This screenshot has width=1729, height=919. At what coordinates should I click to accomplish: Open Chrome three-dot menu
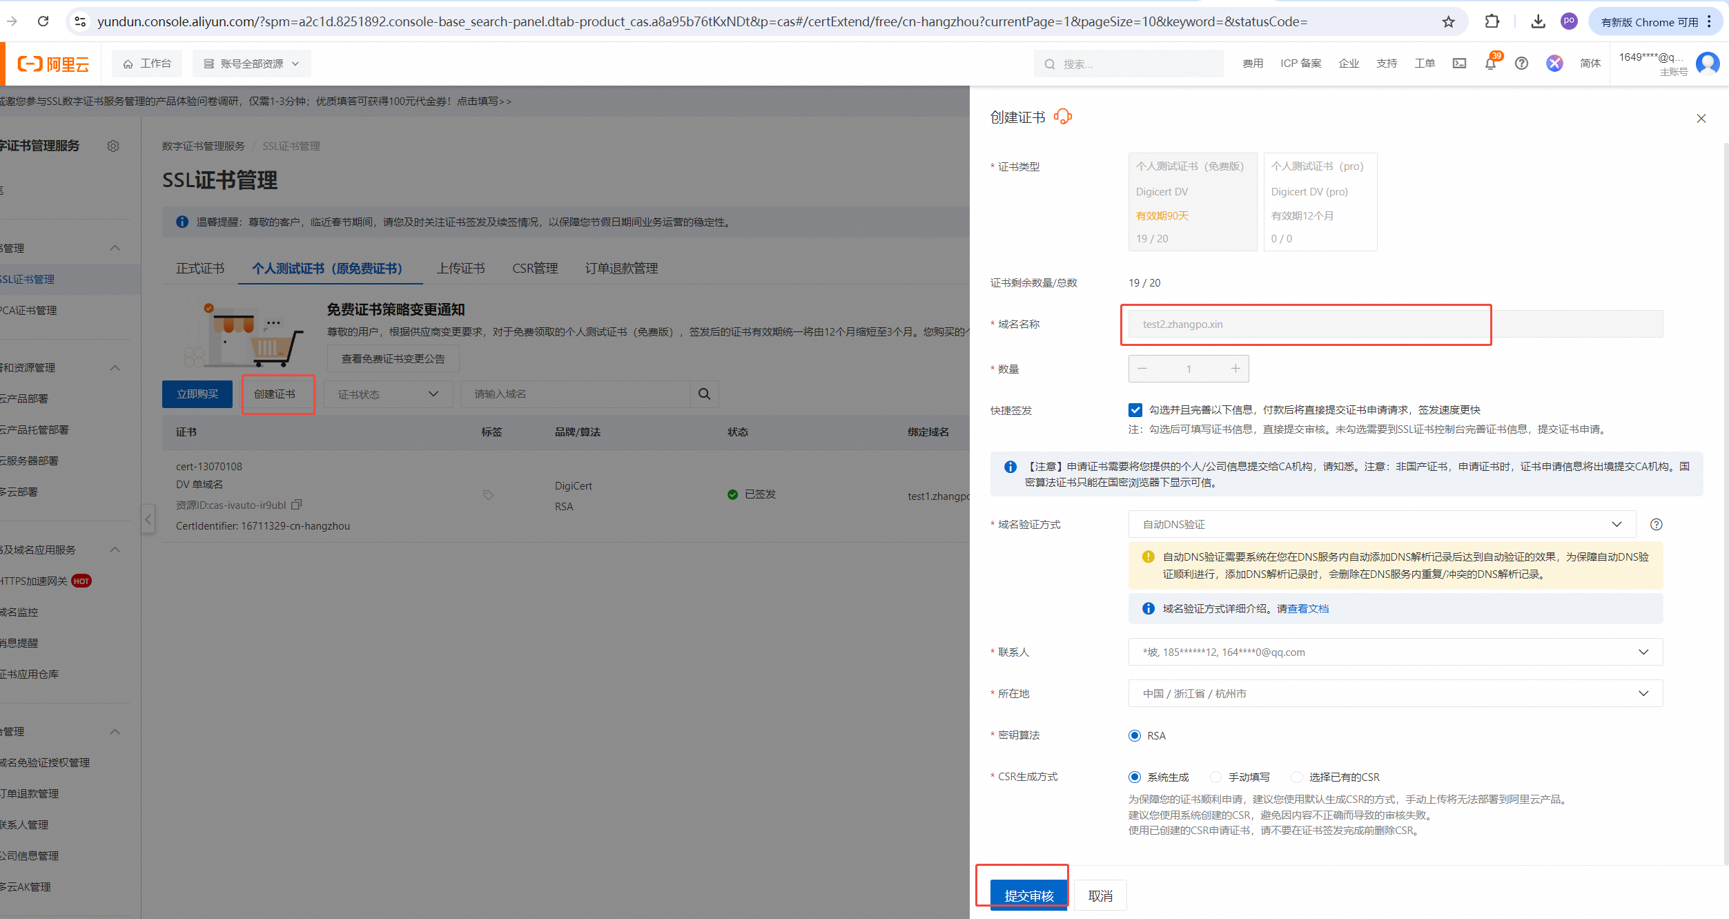(x=1710, y=21)
